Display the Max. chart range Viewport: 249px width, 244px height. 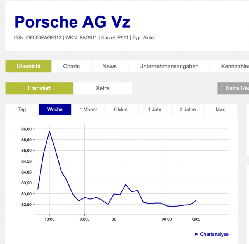coord(221,109)
